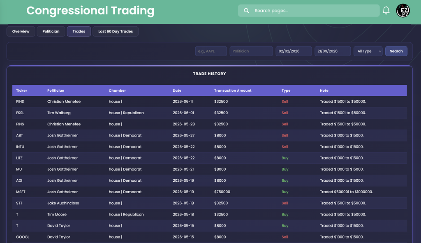The width and height of the screenshot is (421, 243).
Task: Click the Congressional Trading title
Action: 90,11
